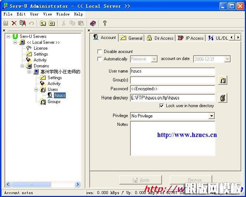Open group selection icon beside Group(s)
This screenshot has height=197, width=246.
pos(223,80)
